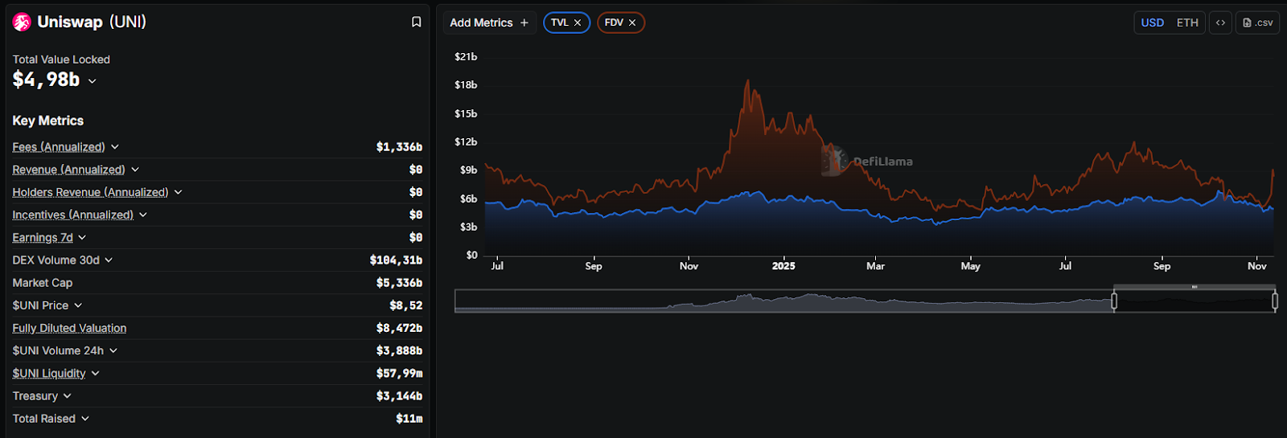This screenshot has height=438, width=1287.
Task: Click the 2025 label on the chart axis
Action: [x=783, y=266]
